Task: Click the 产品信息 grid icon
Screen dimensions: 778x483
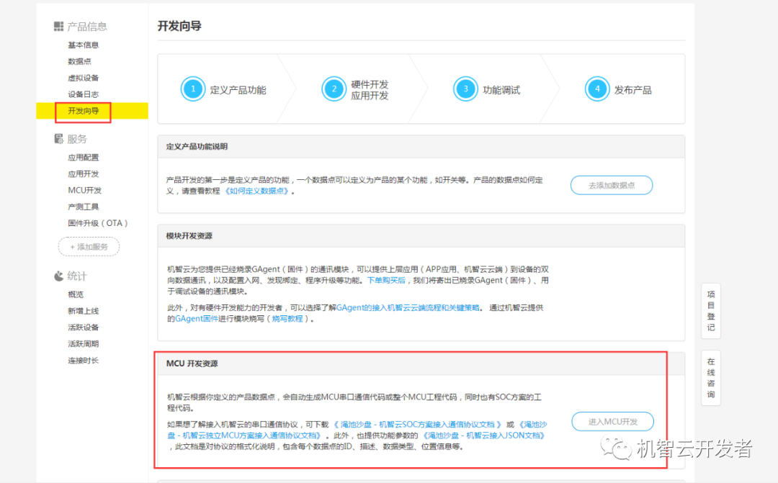Action: (58, 27)
